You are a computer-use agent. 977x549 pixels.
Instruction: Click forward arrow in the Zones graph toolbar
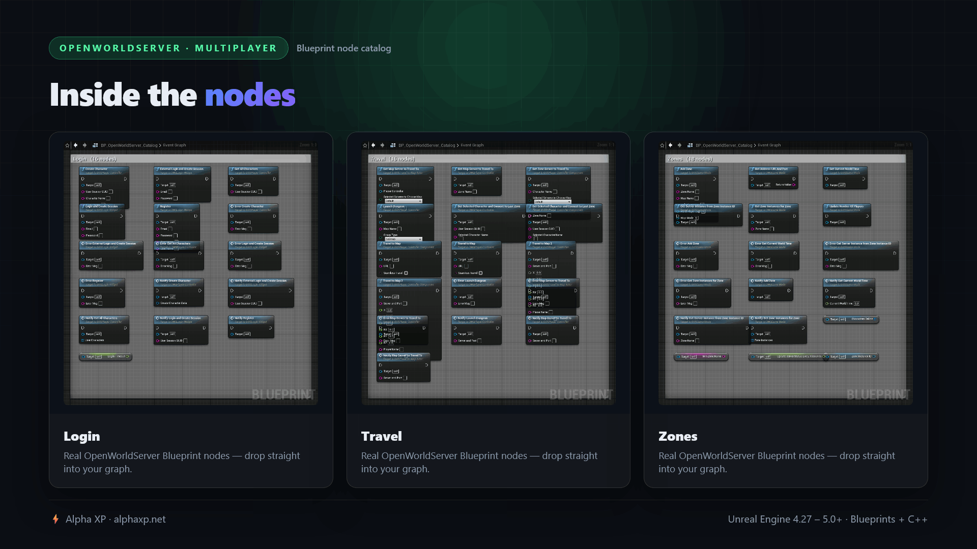(680, 145)
